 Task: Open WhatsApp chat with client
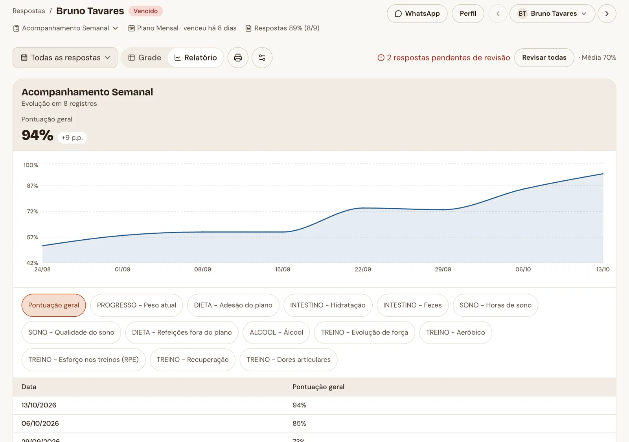[x=417, y=14]
